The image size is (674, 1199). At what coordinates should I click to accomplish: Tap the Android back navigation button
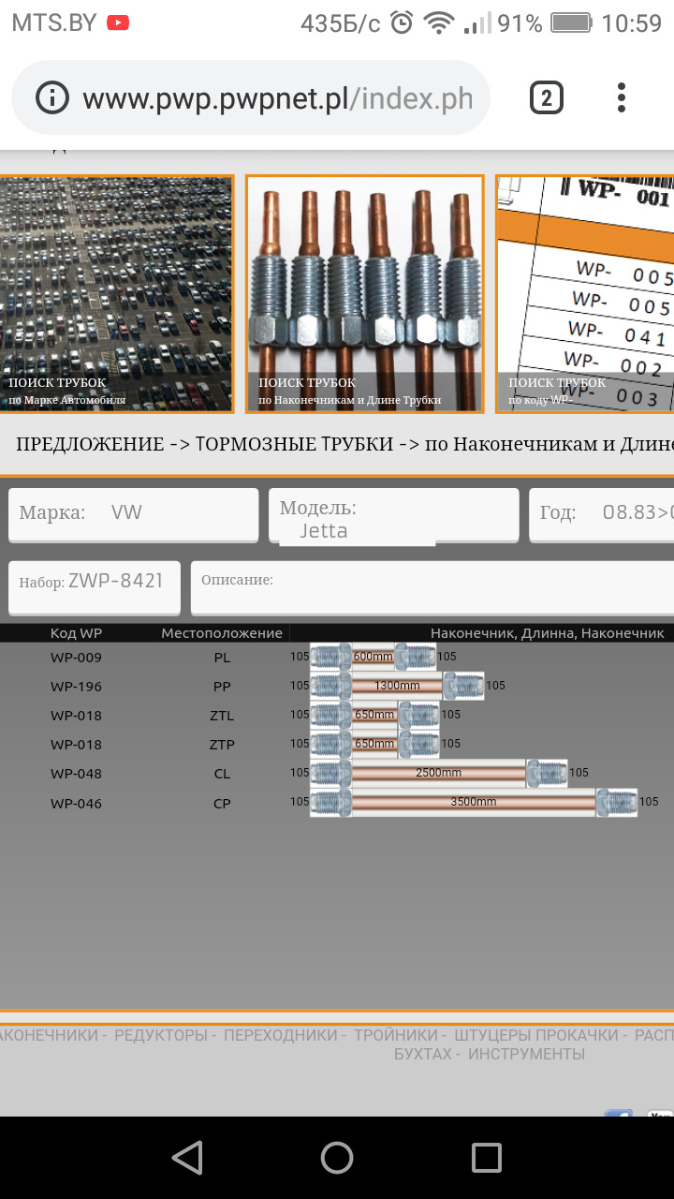187,1158
